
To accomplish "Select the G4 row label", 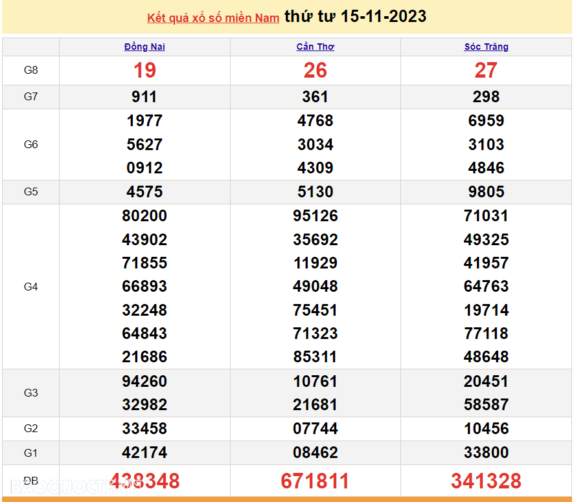I will (x=30, y=287).
